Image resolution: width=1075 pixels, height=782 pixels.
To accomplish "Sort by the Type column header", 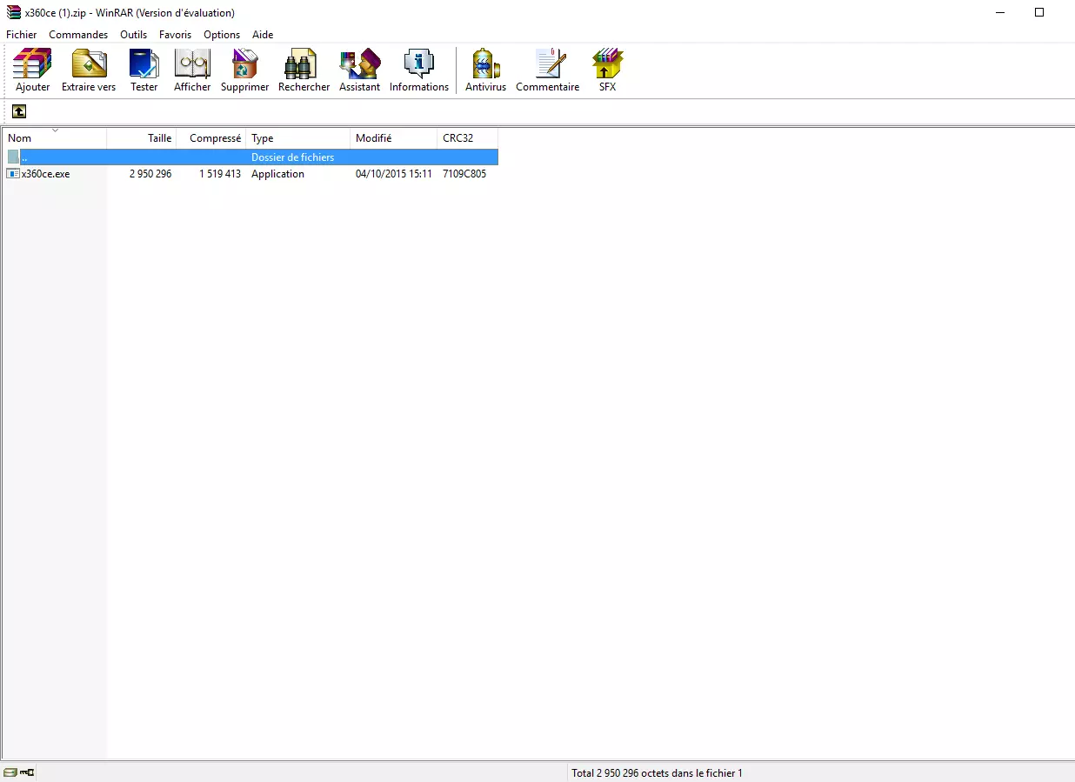I will point(298,138).
